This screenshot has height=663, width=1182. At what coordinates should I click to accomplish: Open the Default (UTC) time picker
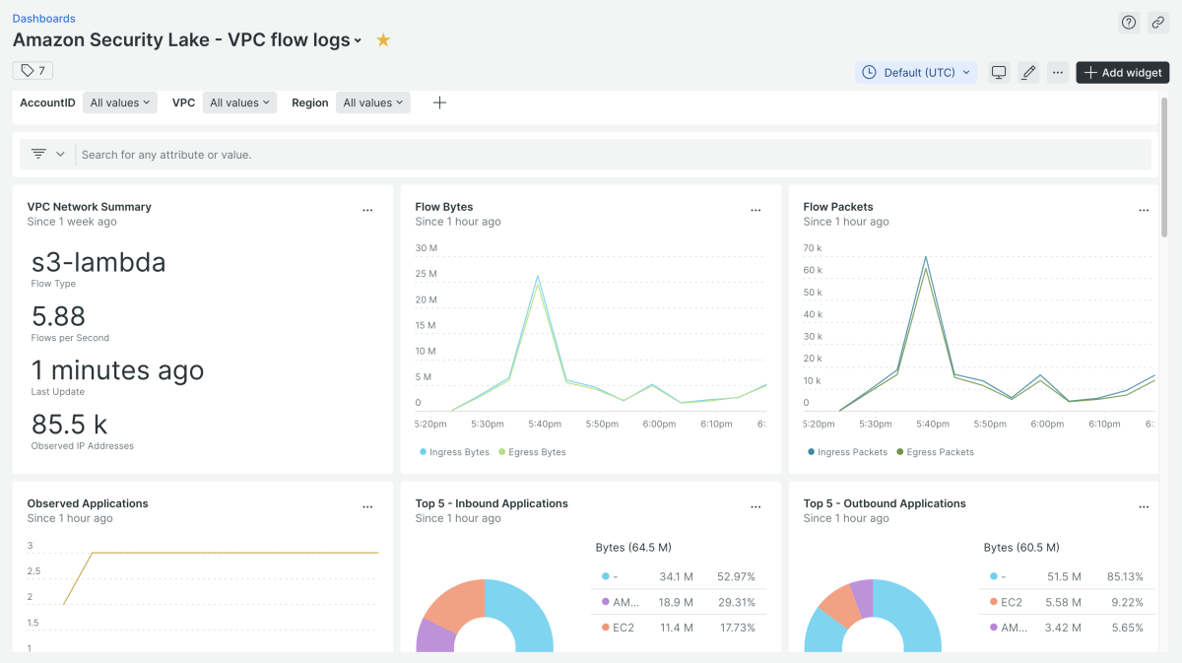point(916,72)
